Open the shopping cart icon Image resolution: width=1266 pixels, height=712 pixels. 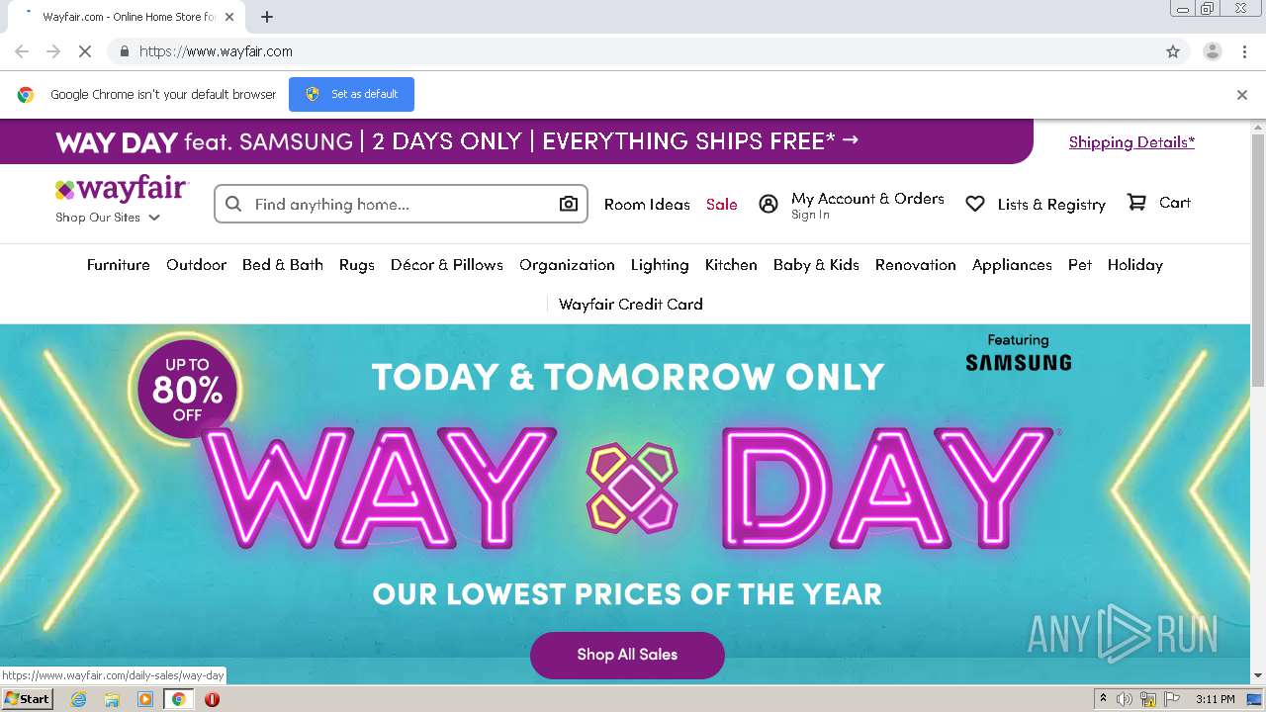coord(1137,203)
